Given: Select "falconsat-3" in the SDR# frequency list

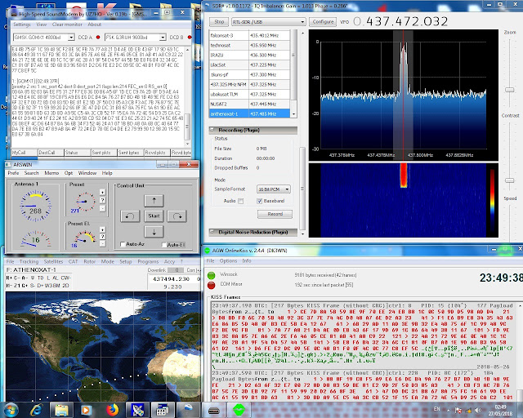Looking at the screenshot, I should coord(249,35).
